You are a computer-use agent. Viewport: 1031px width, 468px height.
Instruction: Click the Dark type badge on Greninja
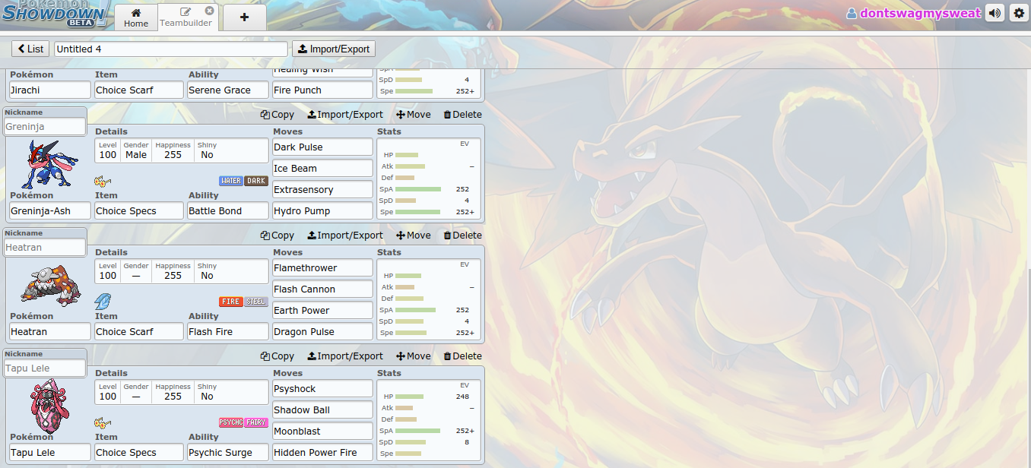click(256, 181)
